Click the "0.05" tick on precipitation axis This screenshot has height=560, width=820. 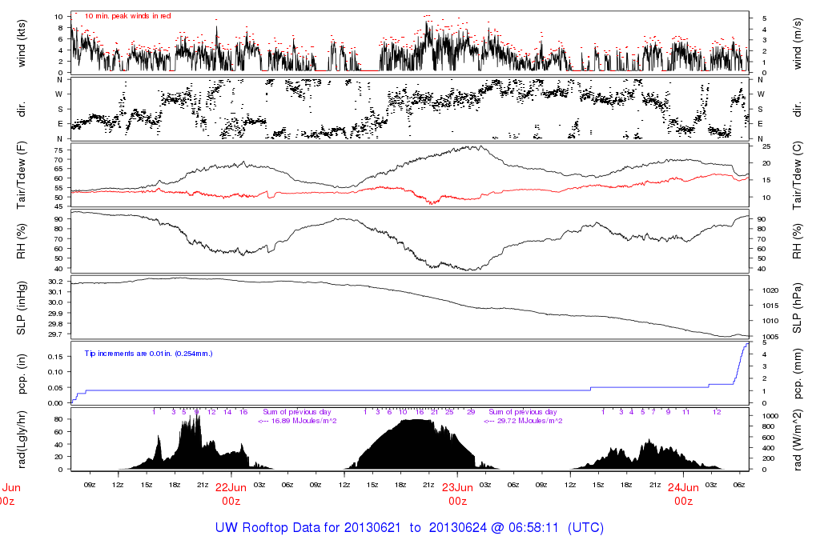coord(56,388)
